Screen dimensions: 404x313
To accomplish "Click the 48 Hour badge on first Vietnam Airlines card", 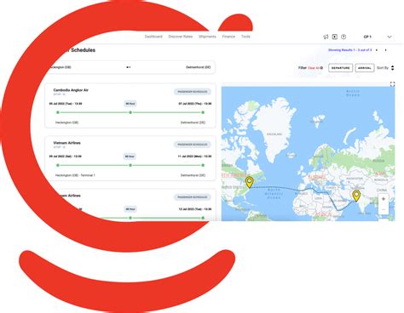I will (130, 156).
